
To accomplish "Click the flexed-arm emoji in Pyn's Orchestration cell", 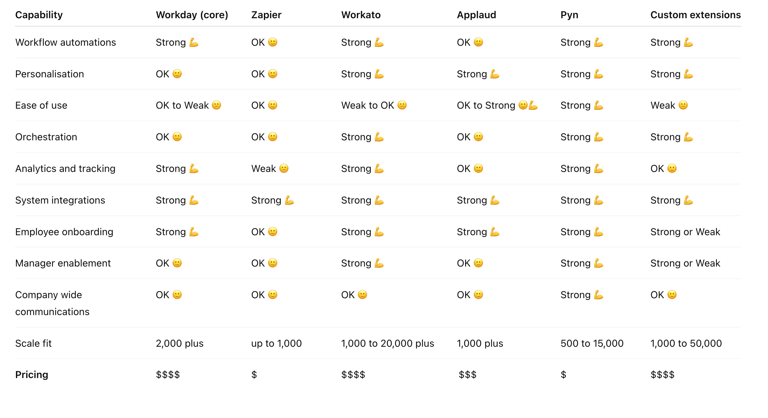I will 598,137.
